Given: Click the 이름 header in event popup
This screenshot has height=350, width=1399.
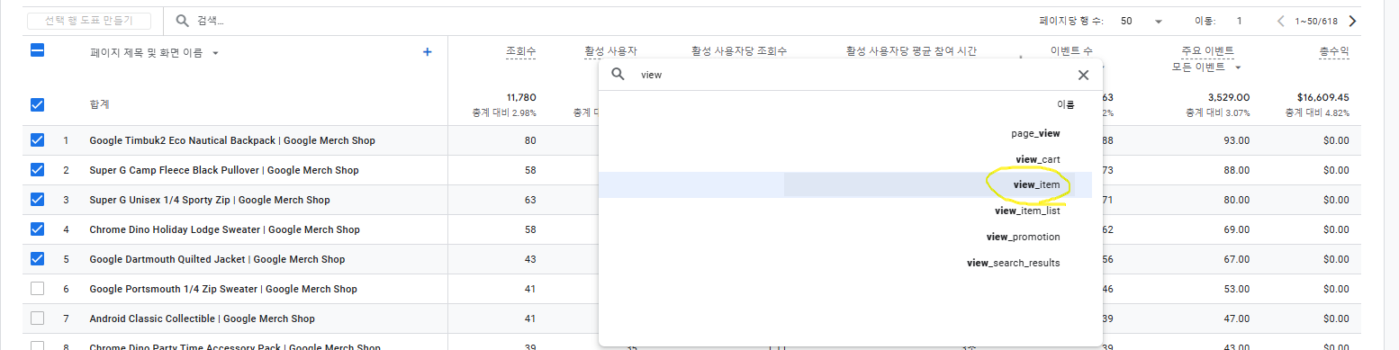Looking at the screenshot, I should click(1065, 104).
